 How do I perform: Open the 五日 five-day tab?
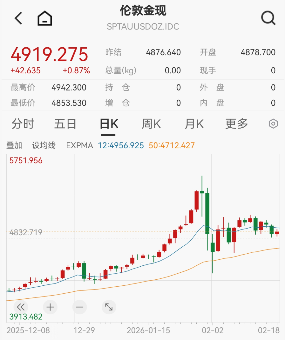(65, 124)
